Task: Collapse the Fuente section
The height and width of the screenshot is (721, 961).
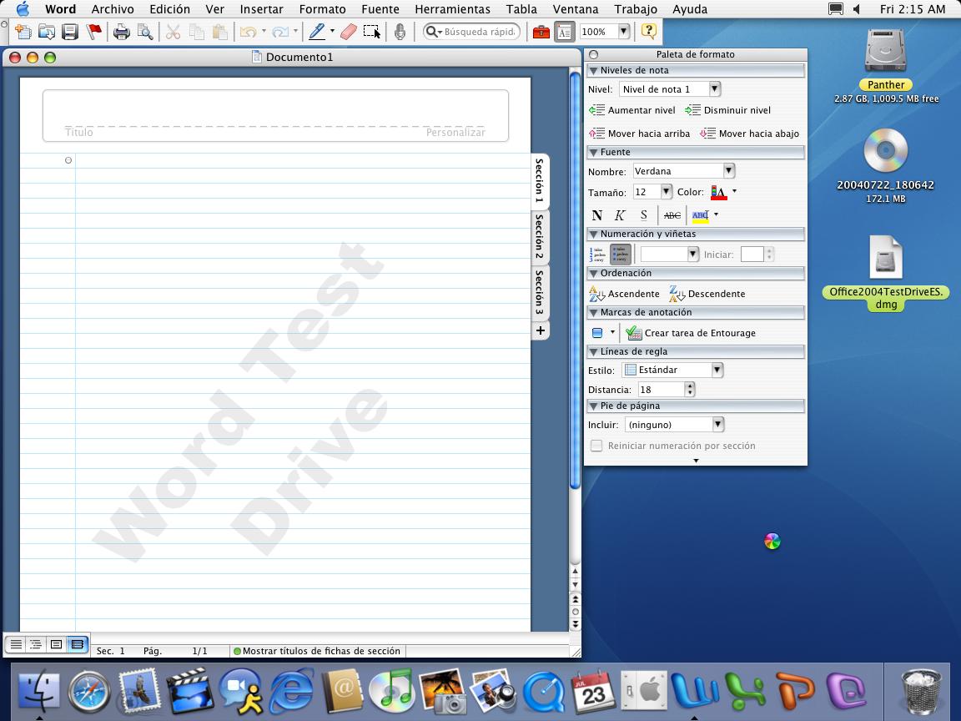Action: click(593, 152)
